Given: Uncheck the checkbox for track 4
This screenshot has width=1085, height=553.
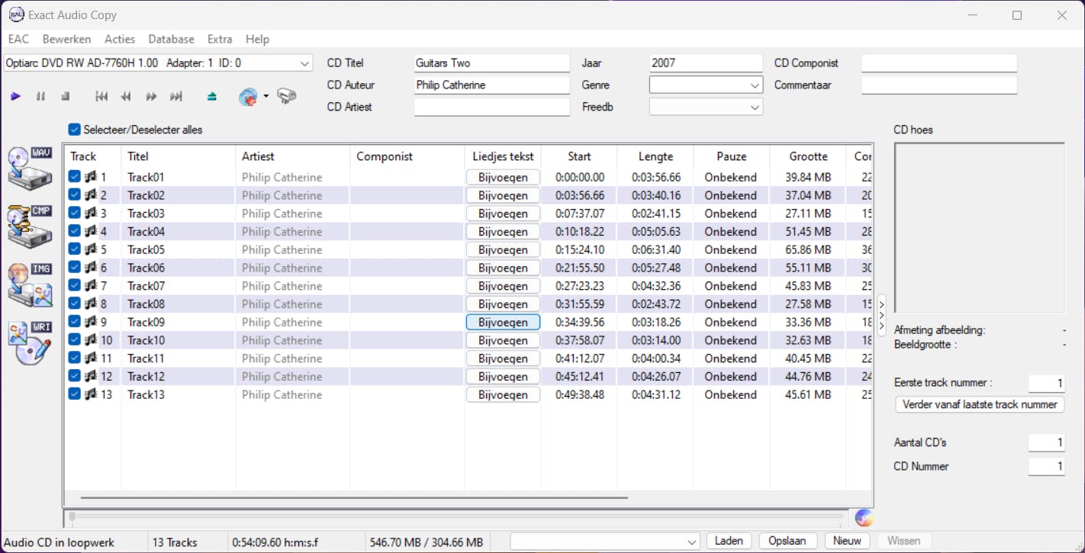Looking at the screenshot, I should [x=74, y=230].
